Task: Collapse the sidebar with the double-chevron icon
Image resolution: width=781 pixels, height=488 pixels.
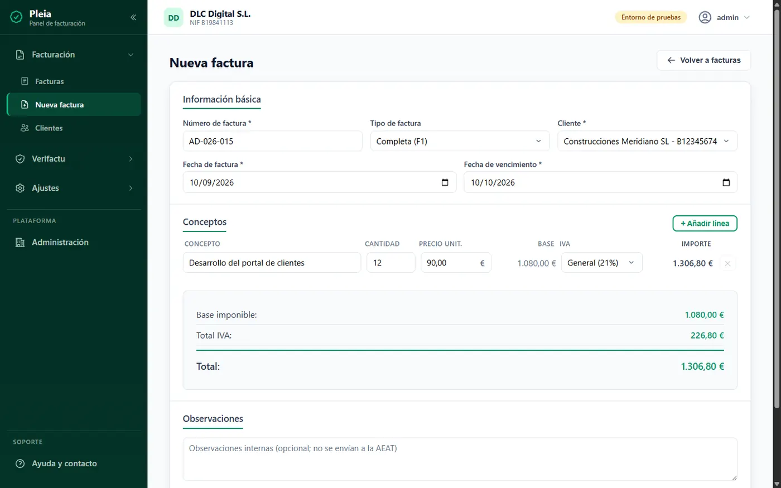Action: pos(133,17)
